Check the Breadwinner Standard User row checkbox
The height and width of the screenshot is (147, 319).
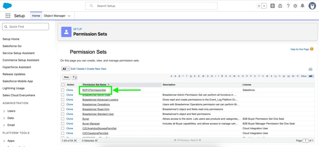(63, 114)
